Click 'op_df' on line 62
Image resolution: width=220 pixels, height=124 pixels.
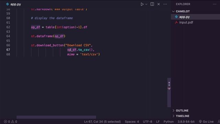pyautogui.click(x=35, y=27)
